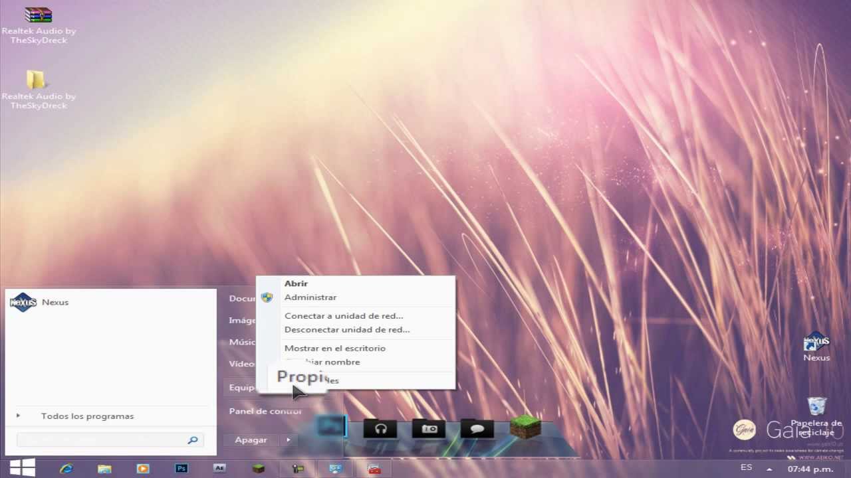Open Windows Media Player from taskbar

143,469
